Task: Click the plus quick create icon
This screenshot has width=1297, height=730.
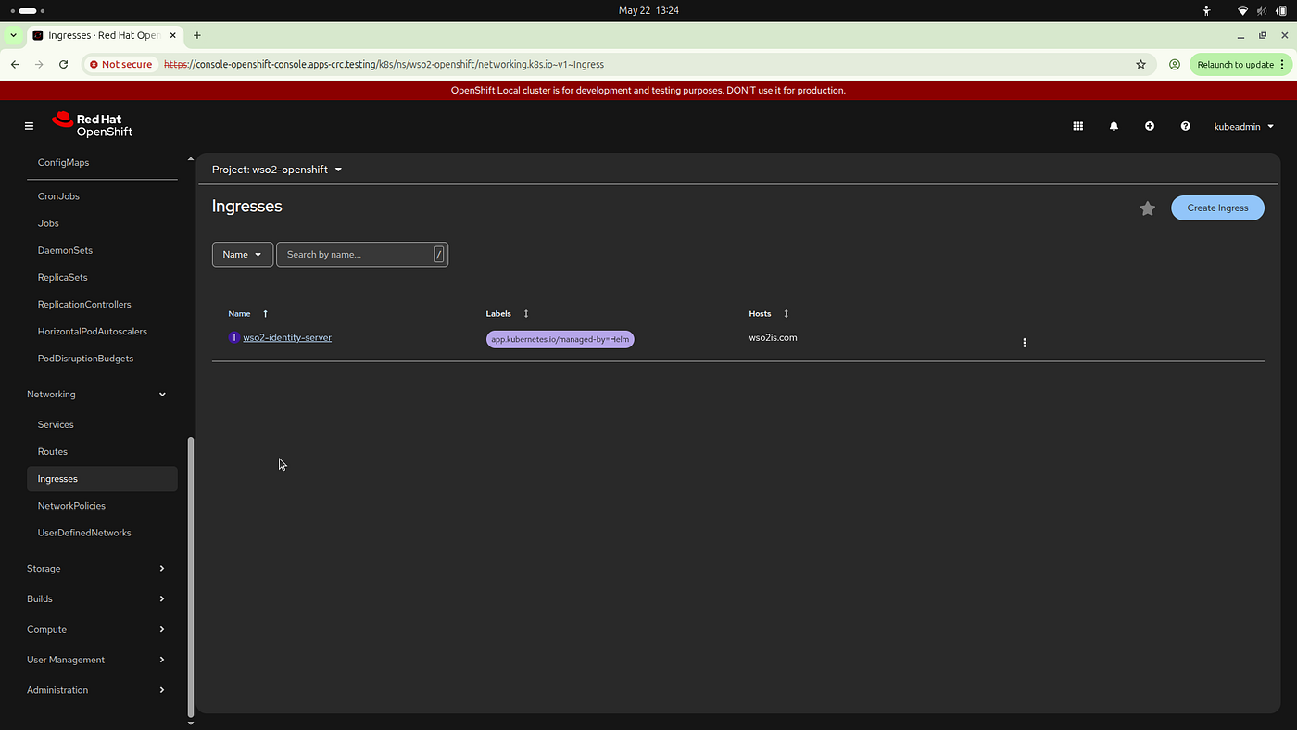Action: pos(1149,126)
